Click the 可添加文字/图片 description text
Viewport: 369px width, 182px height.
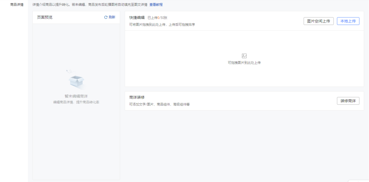159,104
